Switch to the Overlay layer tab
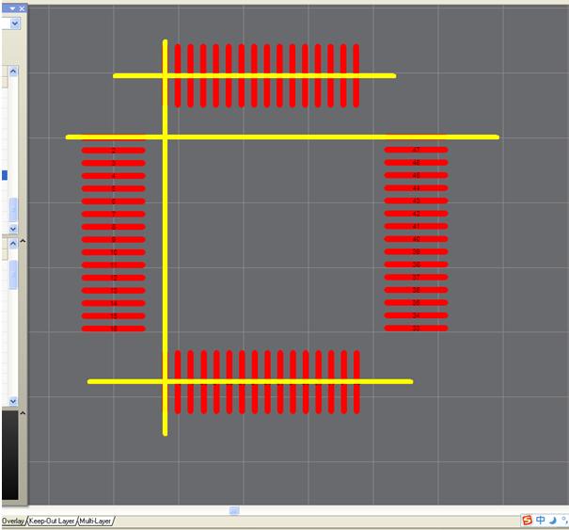 point(13,521)
